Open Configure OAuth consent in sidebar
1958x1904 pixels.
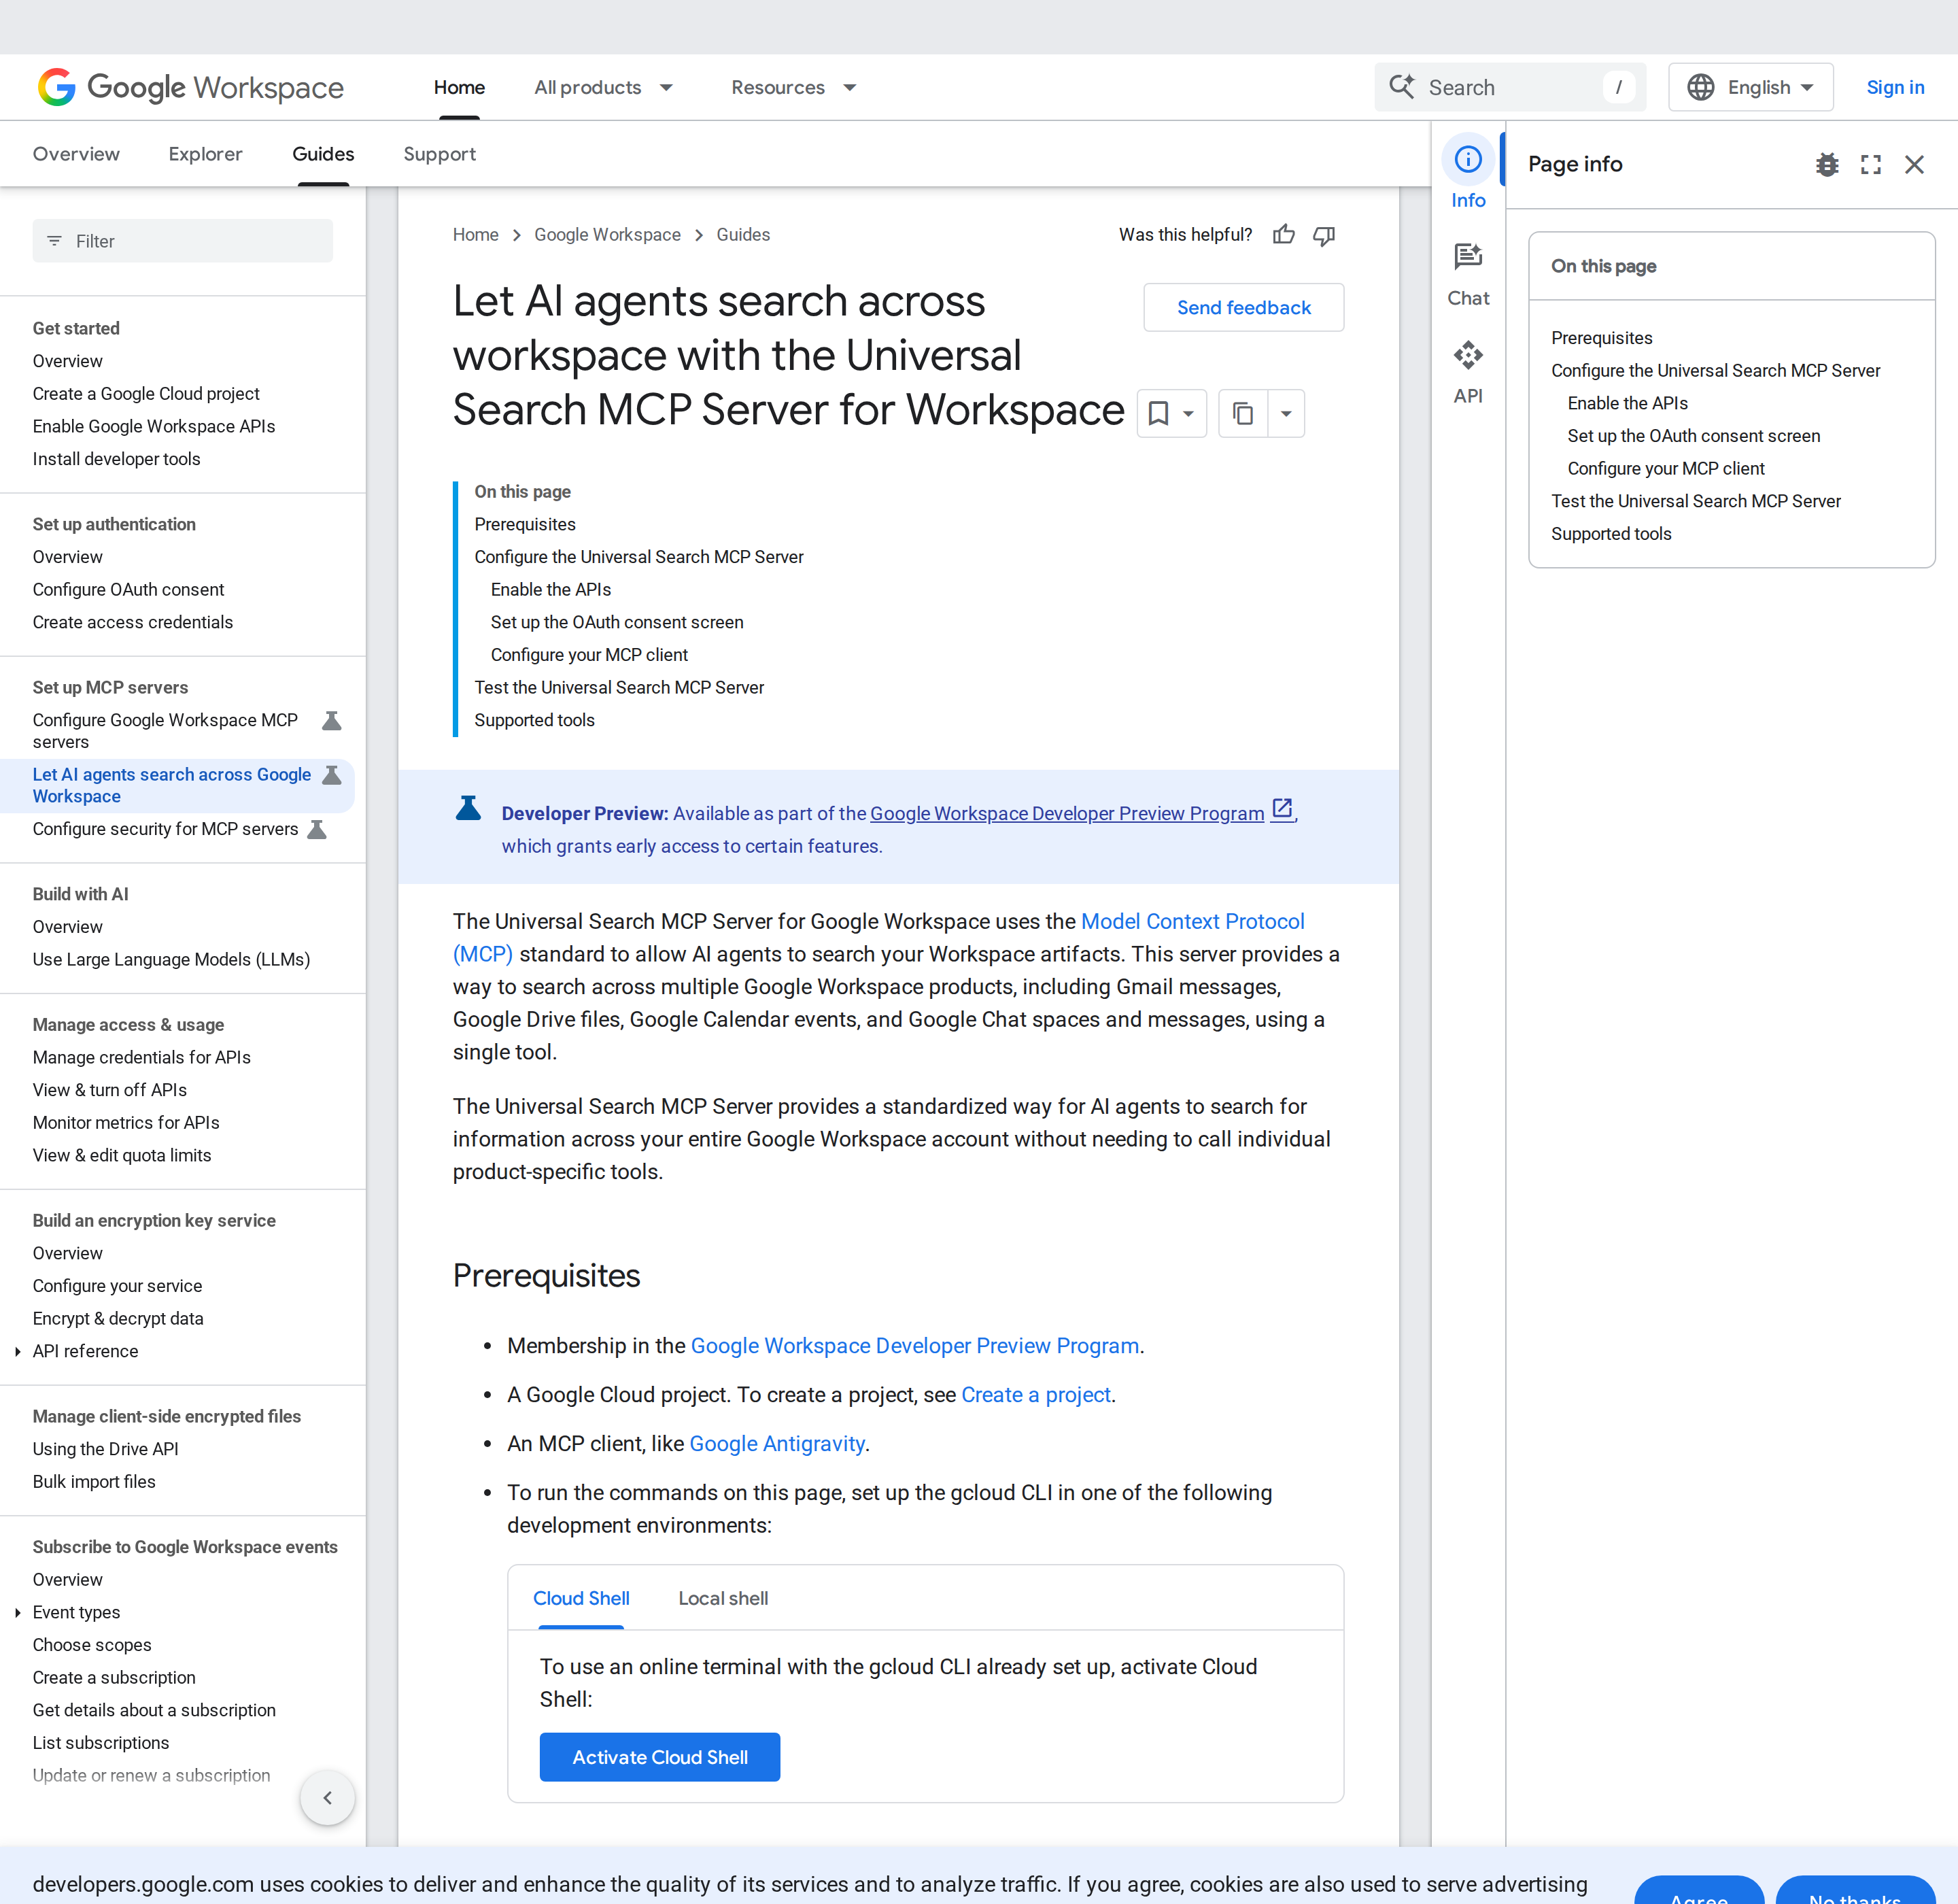click(128, 590)
